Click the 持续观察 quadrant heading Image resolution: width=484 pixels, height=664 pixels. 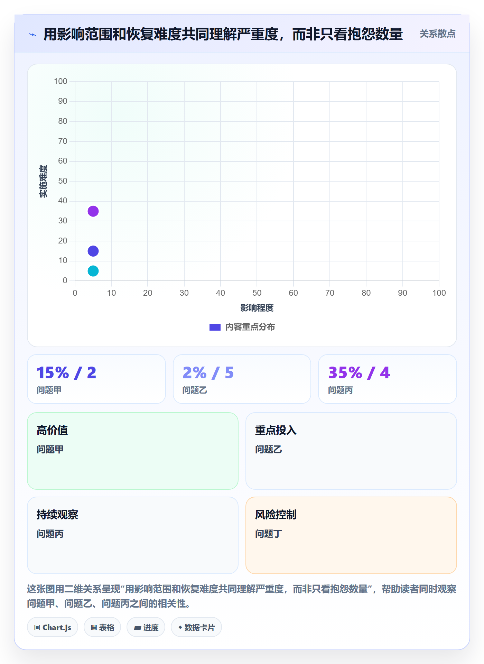pyautogui.click(x=57, y=515)
